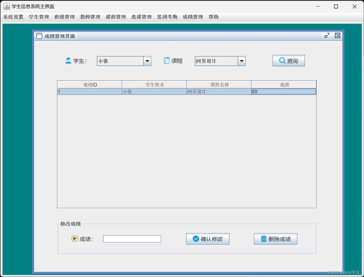
Task: Open the 帮助 menu
Action: tap(213, 17)
